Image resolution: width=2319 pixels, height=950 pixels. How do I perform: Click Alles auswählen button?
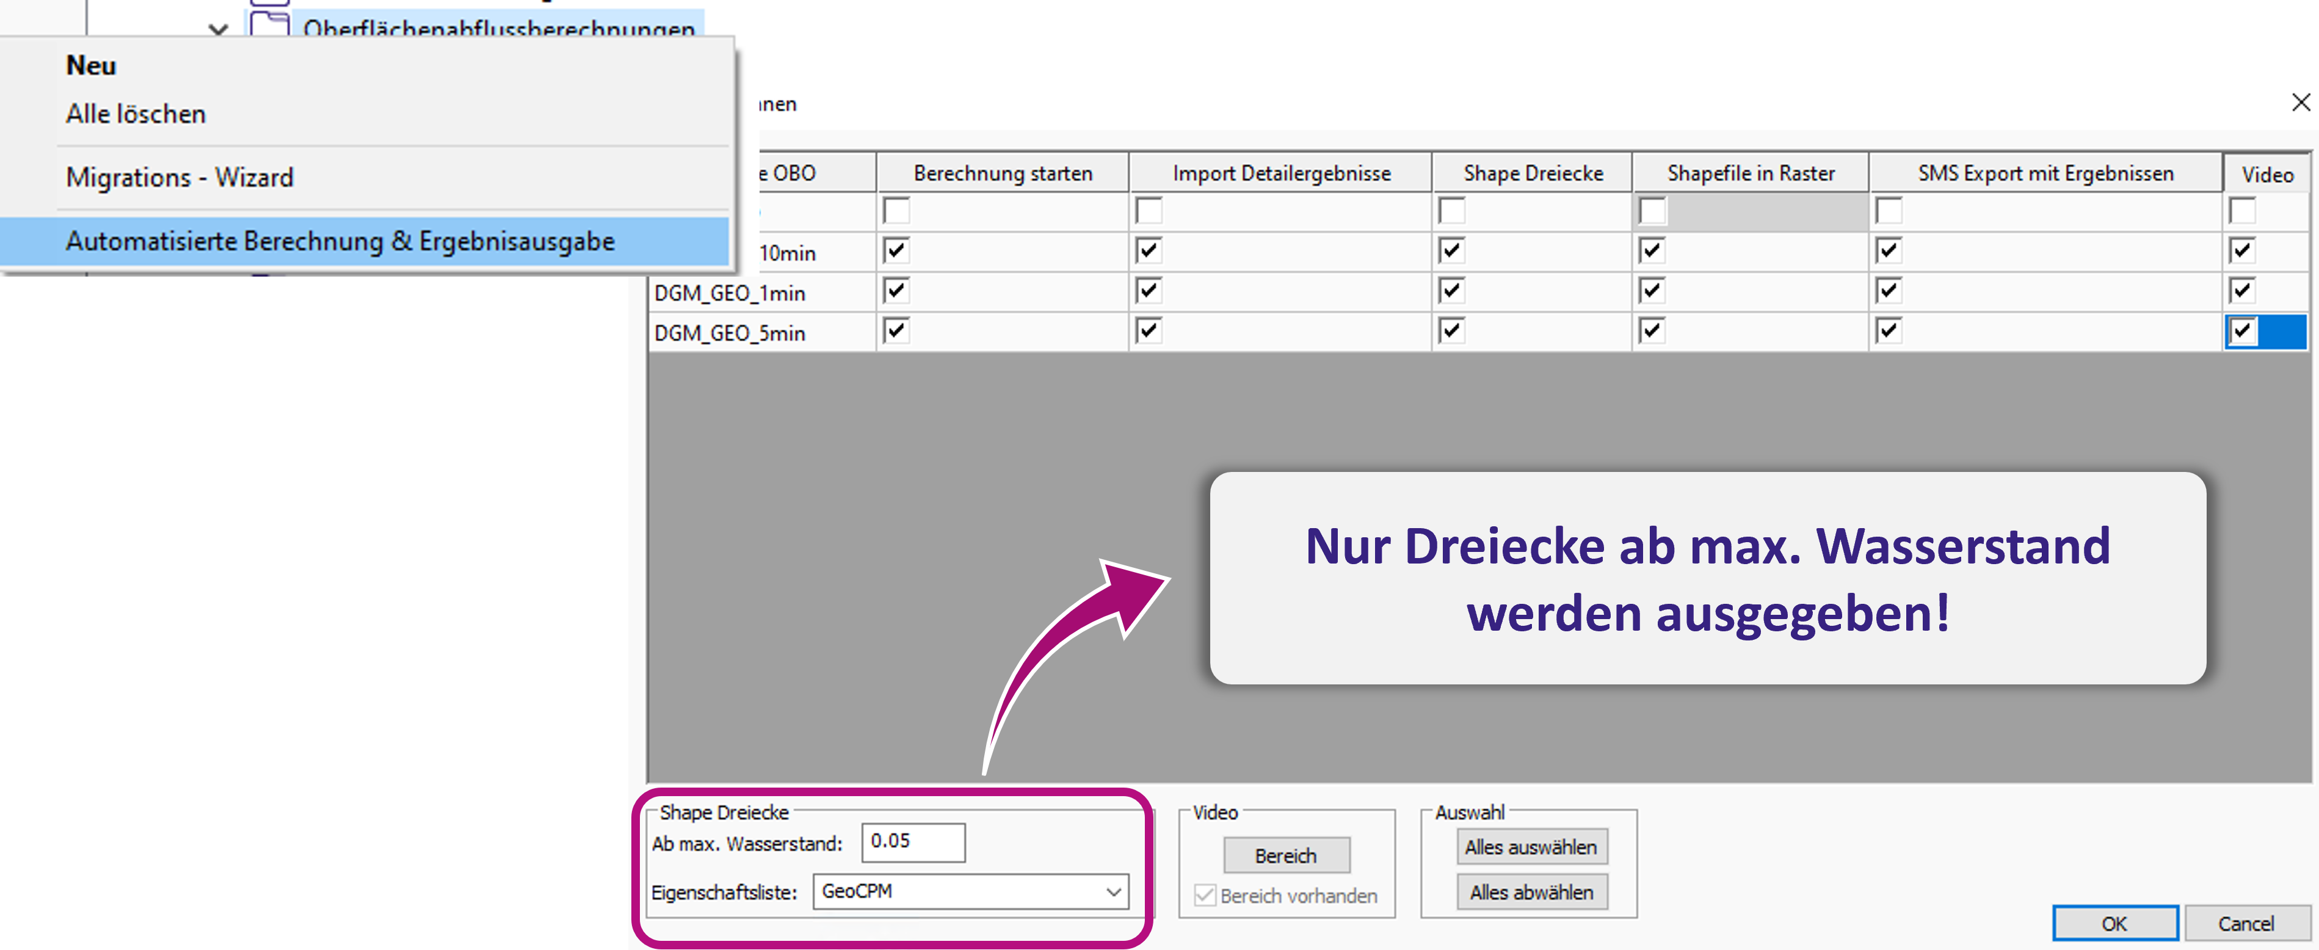click(x=1530, y=847)
